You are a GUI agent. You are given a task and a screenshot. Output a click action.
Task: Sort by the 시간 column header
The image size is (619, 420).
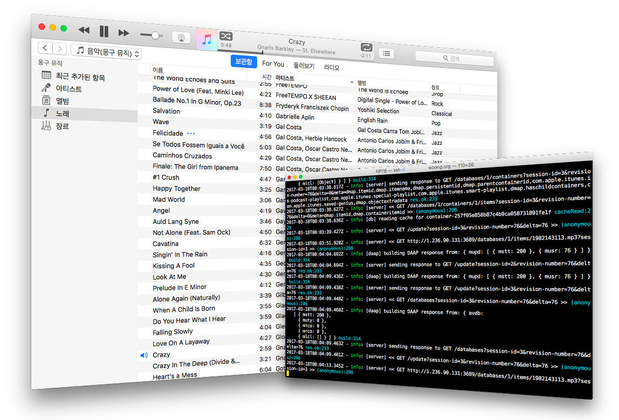click(x=267, y=76)
